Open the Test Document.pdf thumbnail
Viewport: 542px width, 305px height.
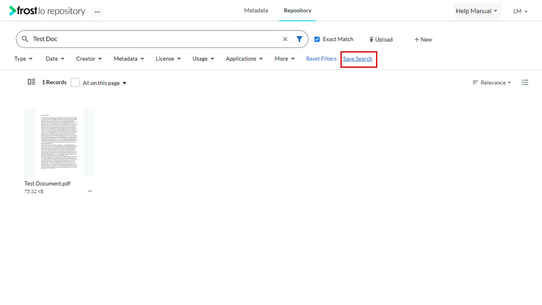click(59, 143)
